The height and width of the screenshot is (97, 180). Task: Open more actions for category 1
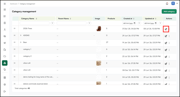point(169,50)
